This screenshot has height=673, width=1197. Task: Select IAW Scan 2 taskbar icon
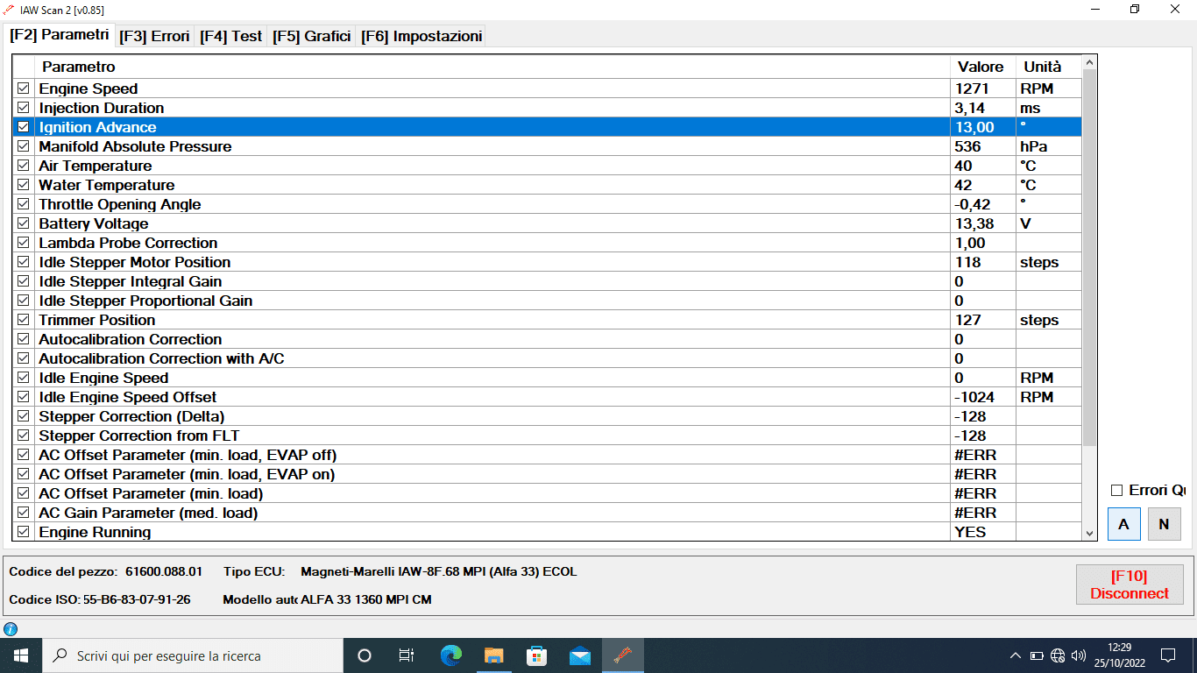tap(623, 655)
